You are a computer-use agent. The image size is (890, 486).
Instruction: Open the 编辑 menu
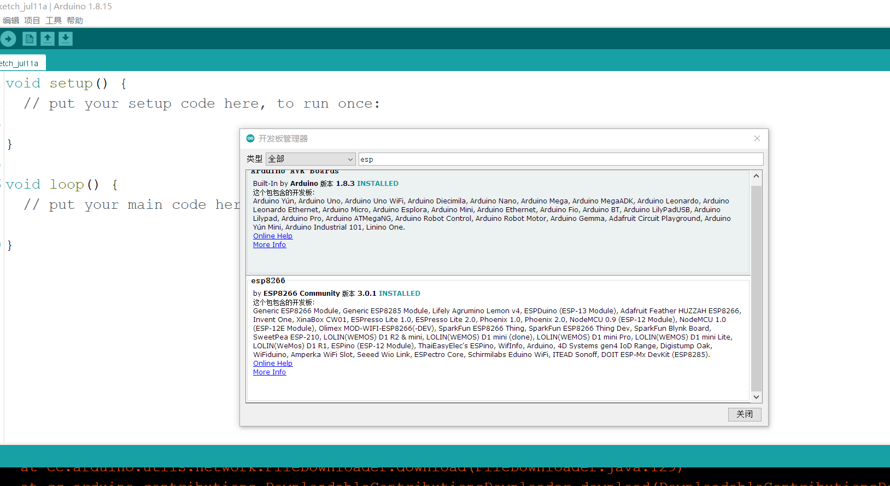point(11,21)
